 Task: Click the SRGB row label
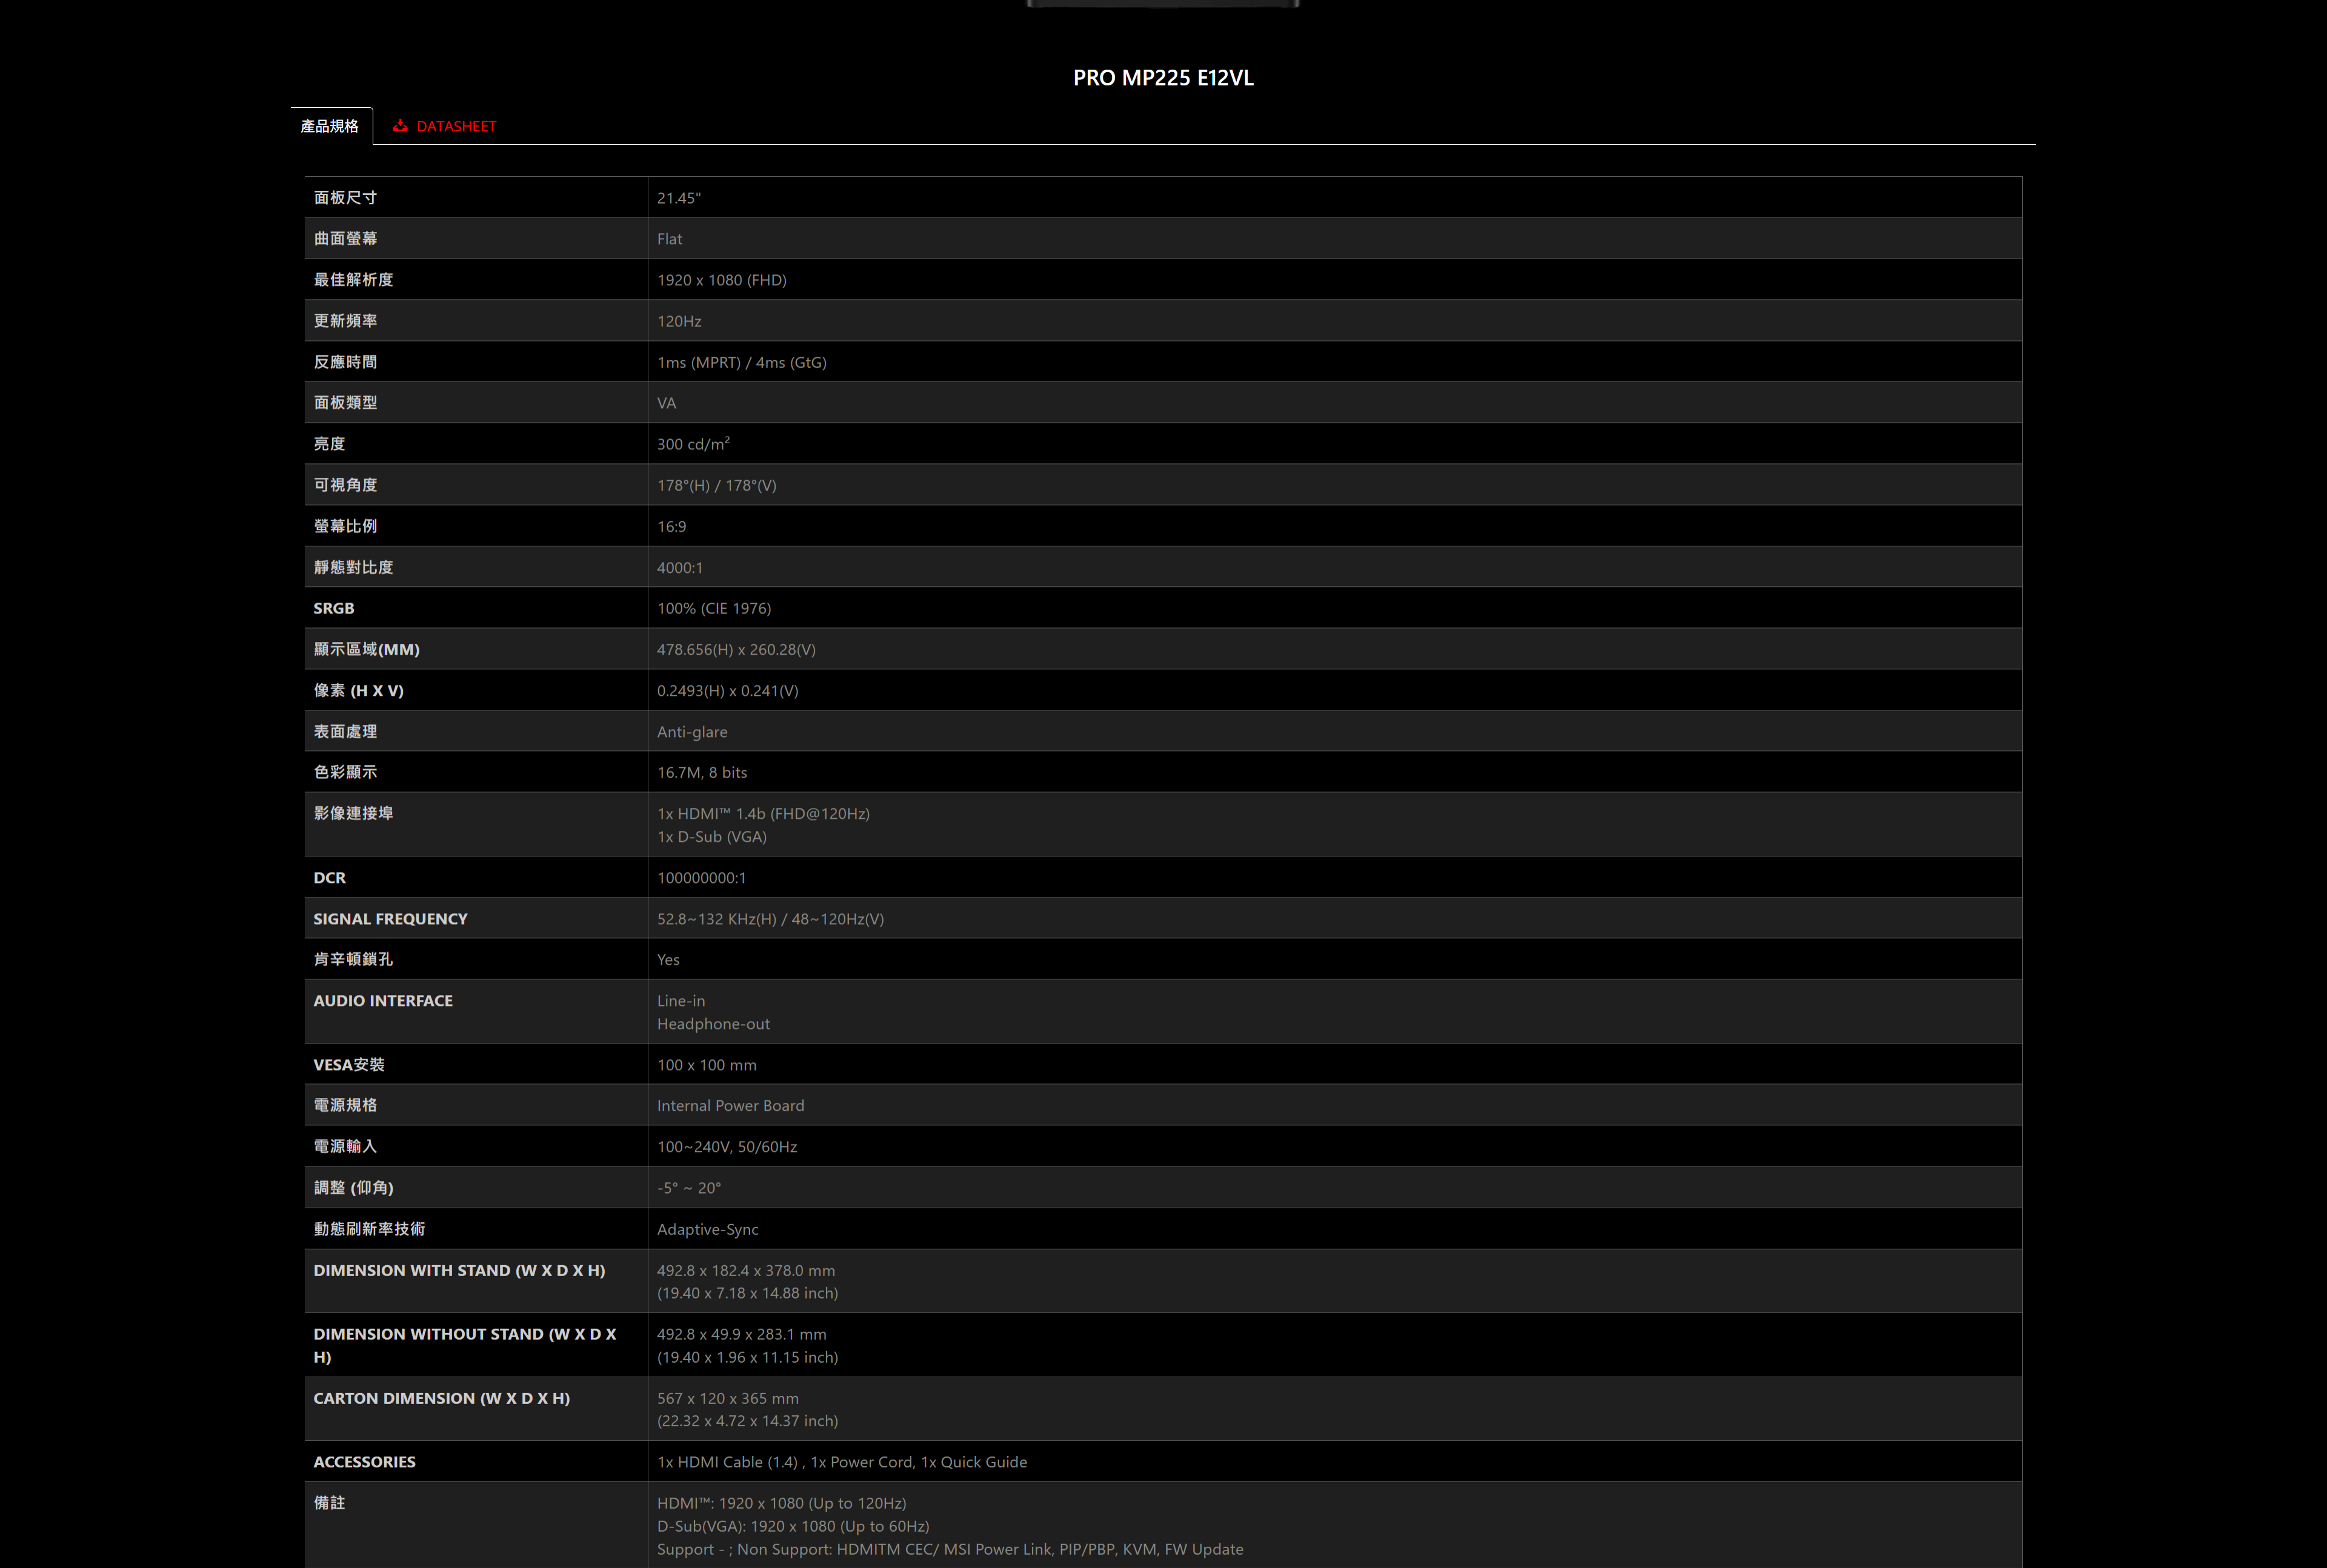click(333, 608)
